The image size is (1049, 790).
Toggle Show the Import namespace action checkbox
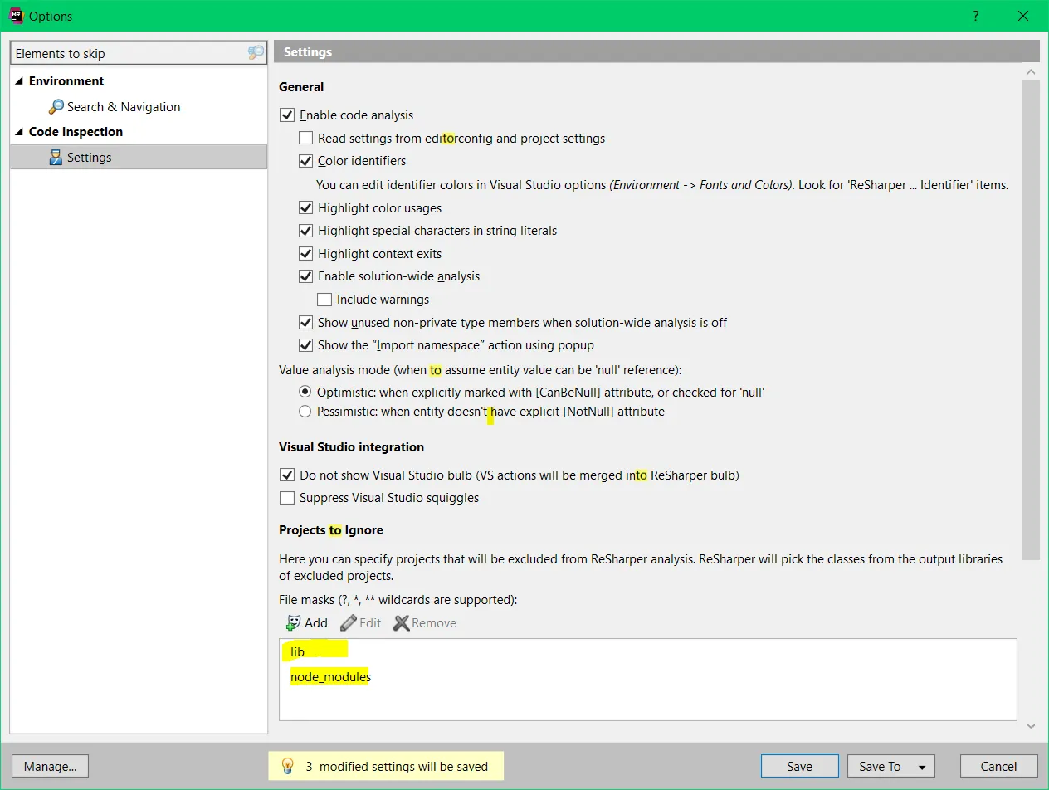tap(305, 345)
